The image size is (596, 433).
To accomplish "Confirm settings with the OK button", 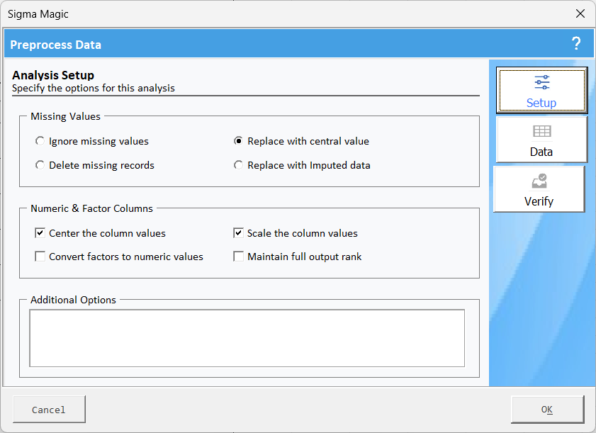I will coord(547,410).
